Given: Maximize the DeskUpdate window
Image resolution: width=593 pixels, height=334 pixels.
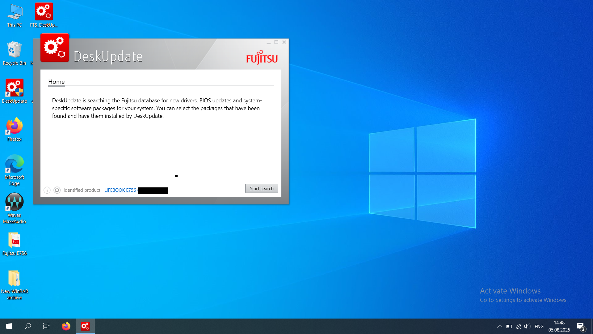Looking at the screenshot, I should click(276, 42).
